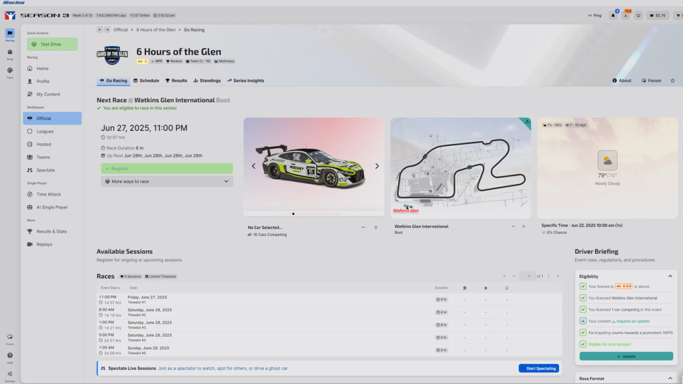Viewport: 683px width, 384px height.
Task: Open Leagues in the sidebar
Action: [52, 131]
